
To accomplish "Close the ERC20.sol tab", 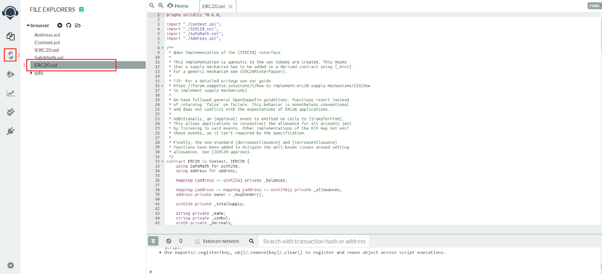I will pyautogui.click(x=230, y=6).
